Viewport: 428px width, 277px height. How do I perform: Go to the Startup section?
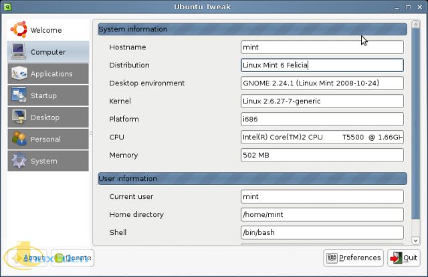point(48,95)
